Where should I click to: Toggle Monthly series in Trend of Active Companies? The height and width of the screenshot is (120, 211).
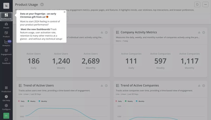click(x=140, y=101)
